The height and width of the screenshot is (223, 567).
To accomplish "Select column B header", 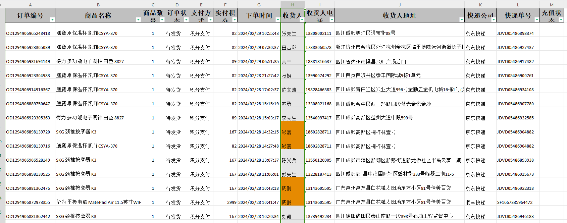I will point(98,5).
